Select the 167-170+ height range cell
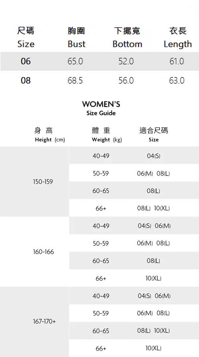The image size is (199, 357). [44, 322]
